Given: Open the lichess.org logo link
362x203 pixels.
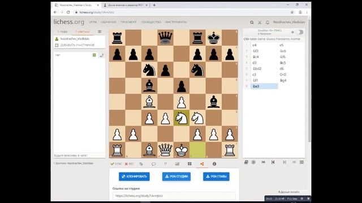Looking at the screenshot, I should 69,22.
